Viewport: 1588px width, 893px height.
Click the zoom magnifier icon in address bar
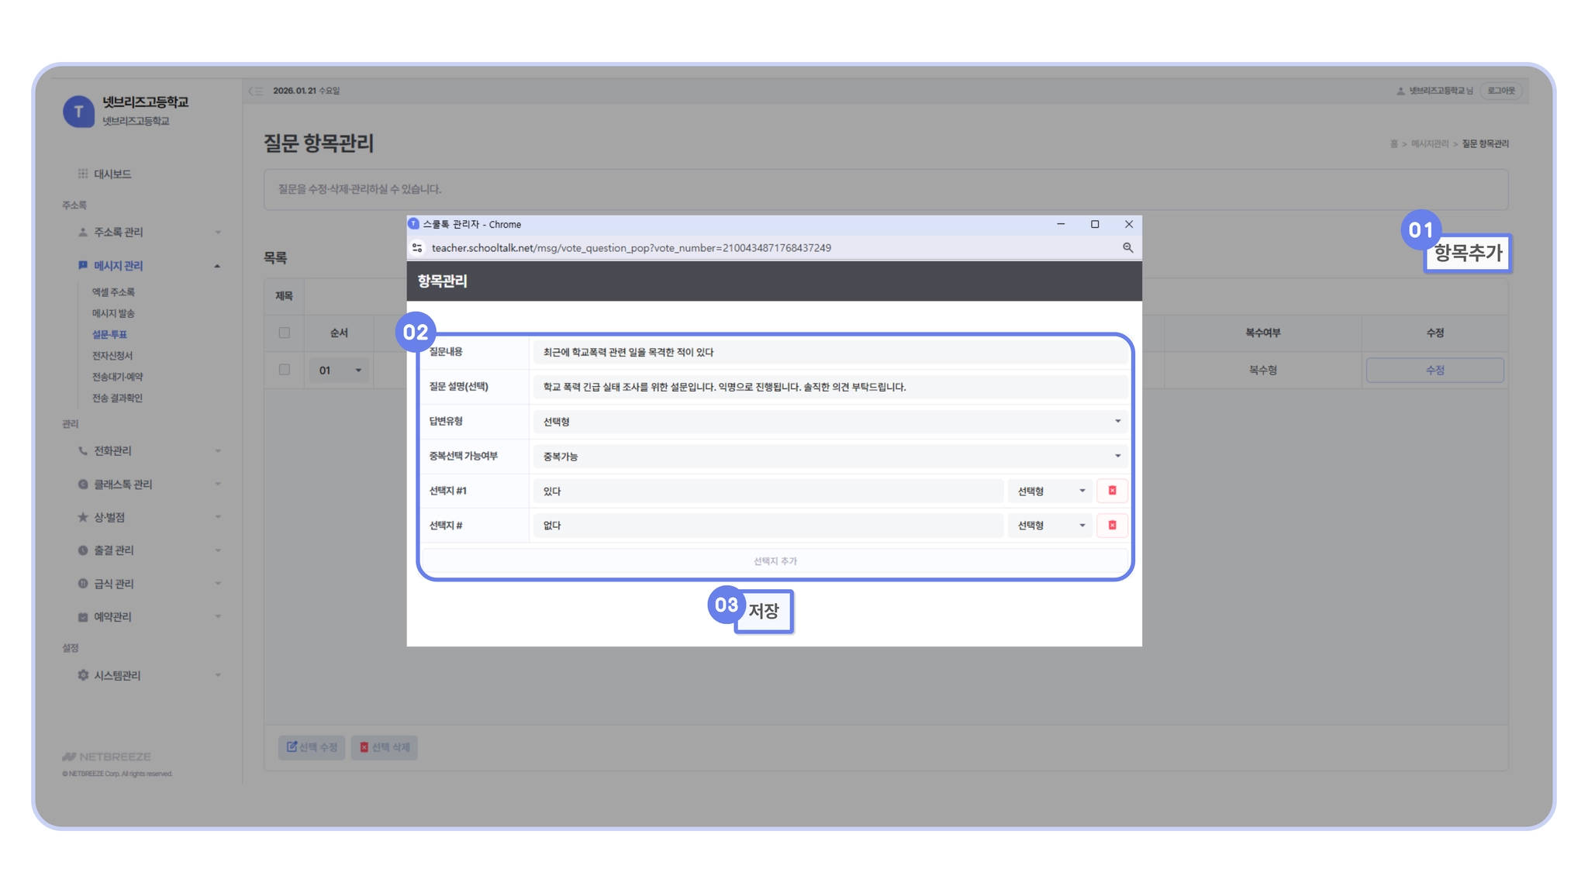click(x=1127, y=248)
